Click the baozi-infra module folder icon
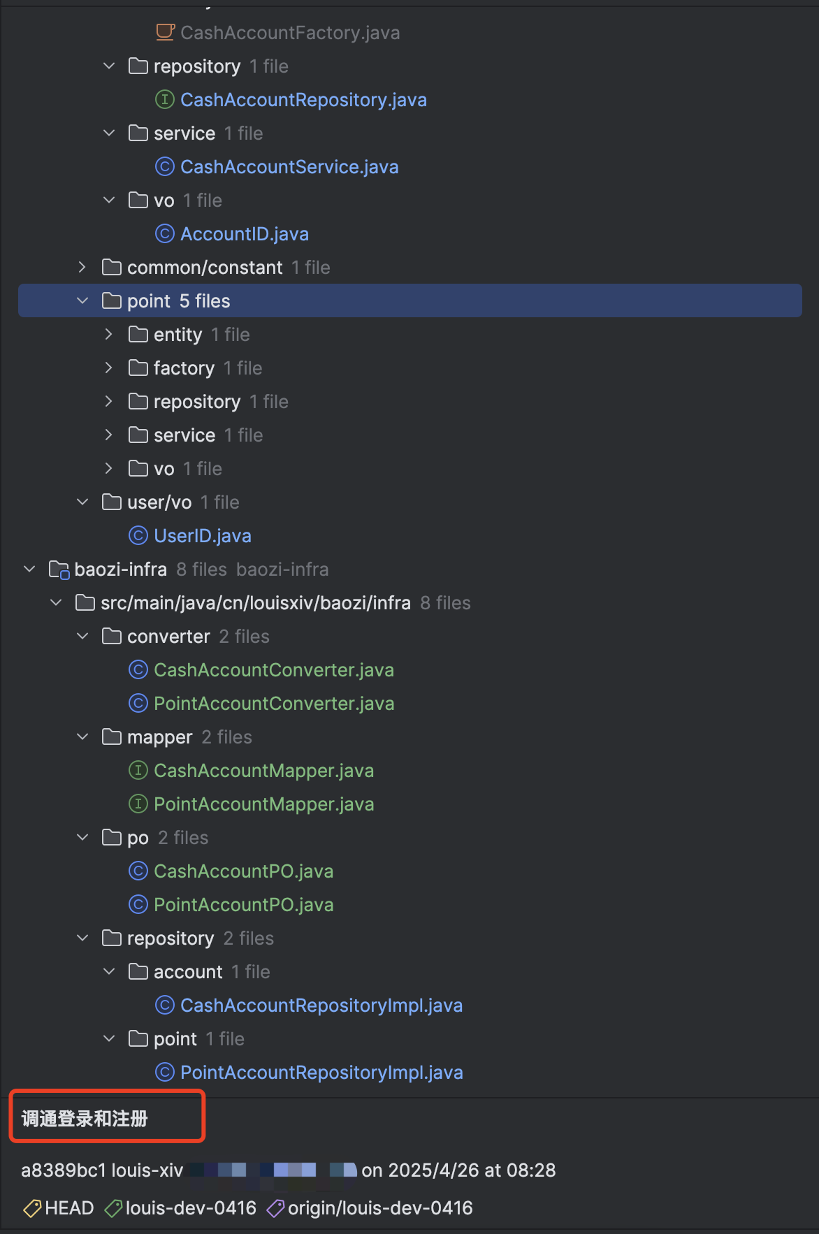This screenshot has height=1234, width=819. click(x=59, y=569)
